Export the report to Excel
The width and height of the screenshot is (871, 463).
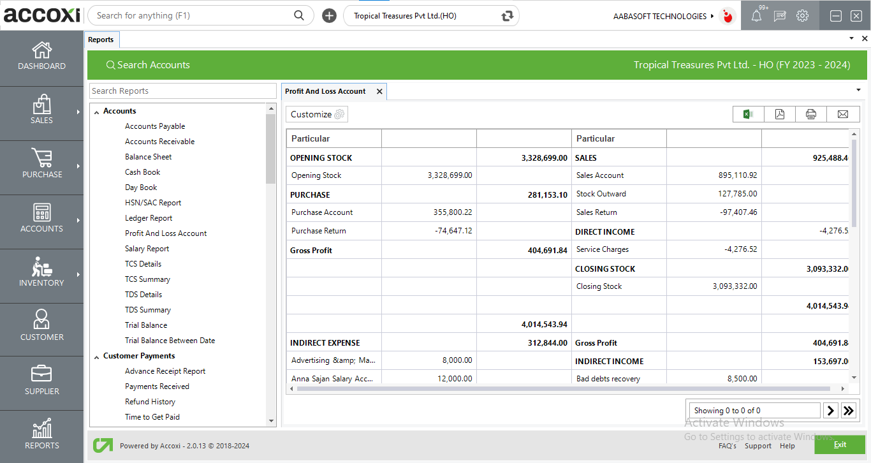(x=747, y=114)
